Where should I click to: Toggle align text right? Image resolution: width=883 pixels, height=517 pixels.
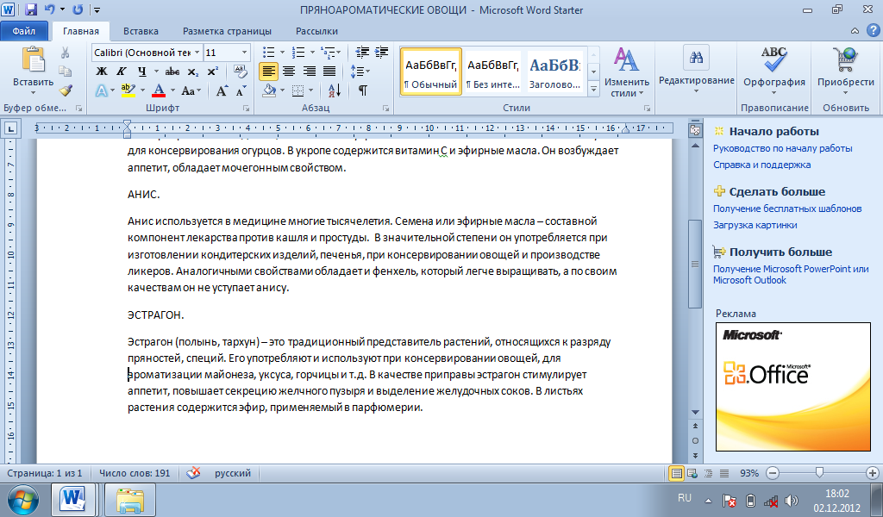pos(310,72)
